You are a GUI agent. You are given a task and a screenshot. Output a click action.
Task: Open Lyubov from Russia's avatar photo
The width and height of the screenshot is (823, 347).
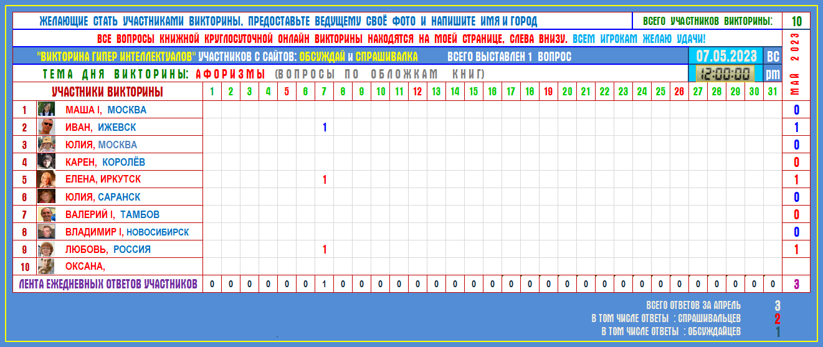click(46, 249)
